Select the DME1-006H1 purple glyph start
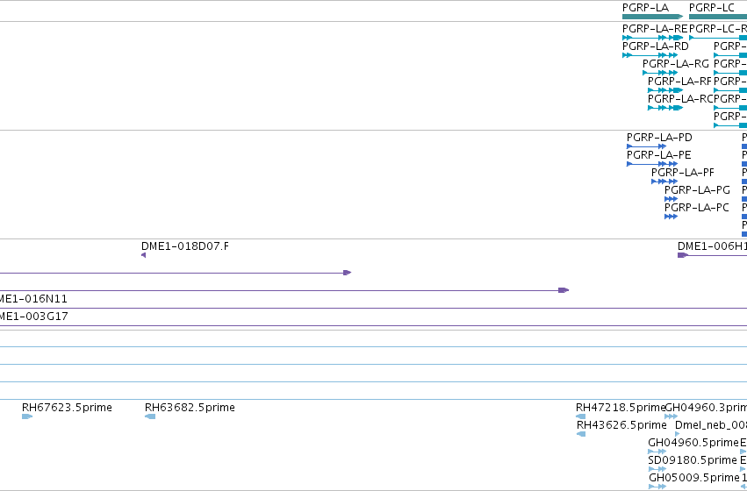Screen dimensions: 747x491 coord(683,255)
